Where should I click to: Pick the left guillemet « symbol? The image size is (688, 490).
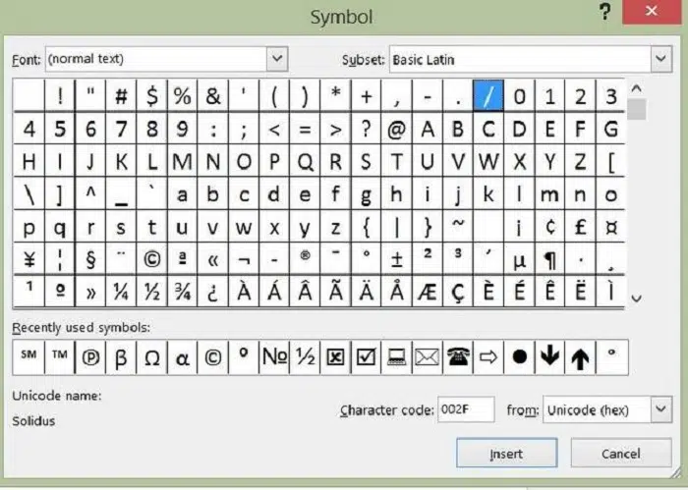click(213, 259)
